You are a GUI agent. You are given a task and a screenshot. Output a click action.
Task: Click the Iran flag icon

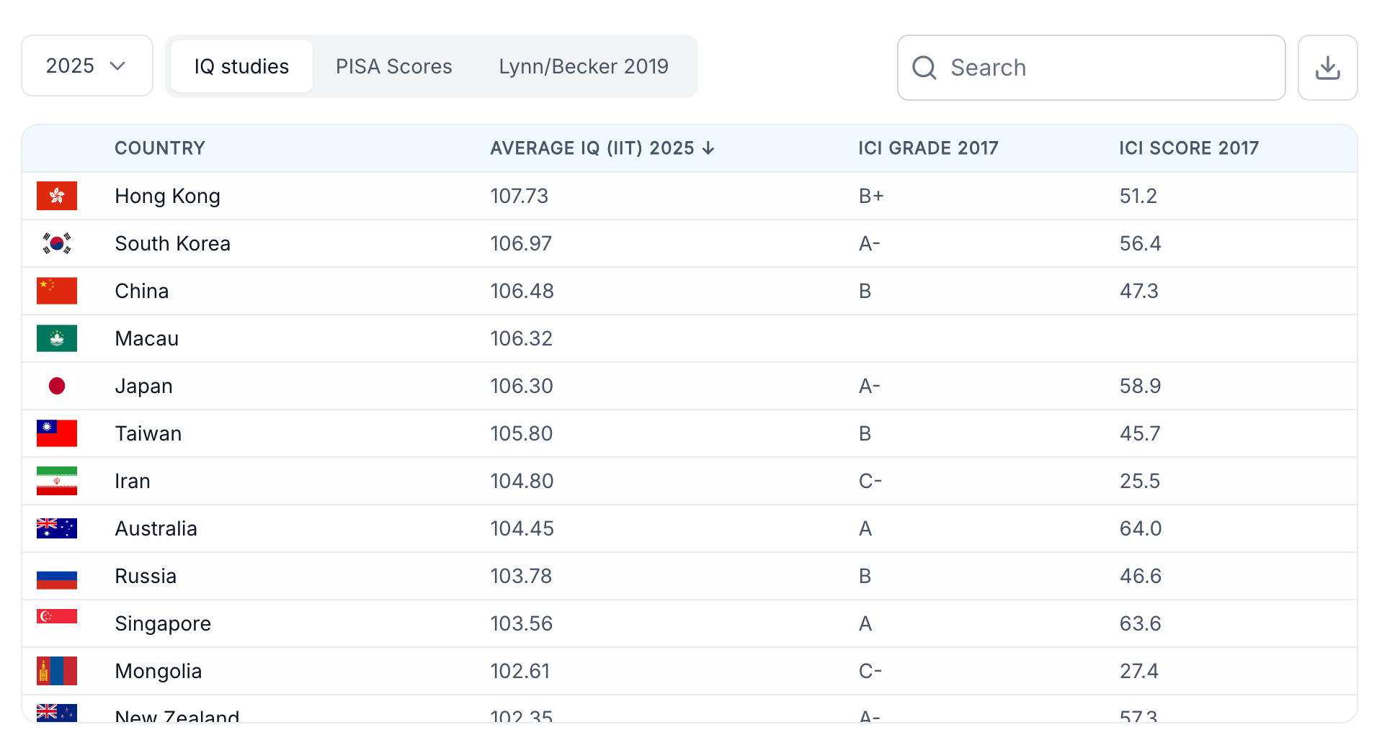(57, 481)
